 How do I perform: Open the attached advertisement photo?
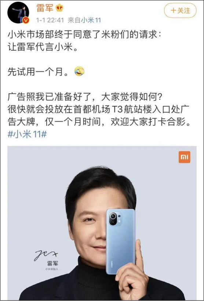102,223
